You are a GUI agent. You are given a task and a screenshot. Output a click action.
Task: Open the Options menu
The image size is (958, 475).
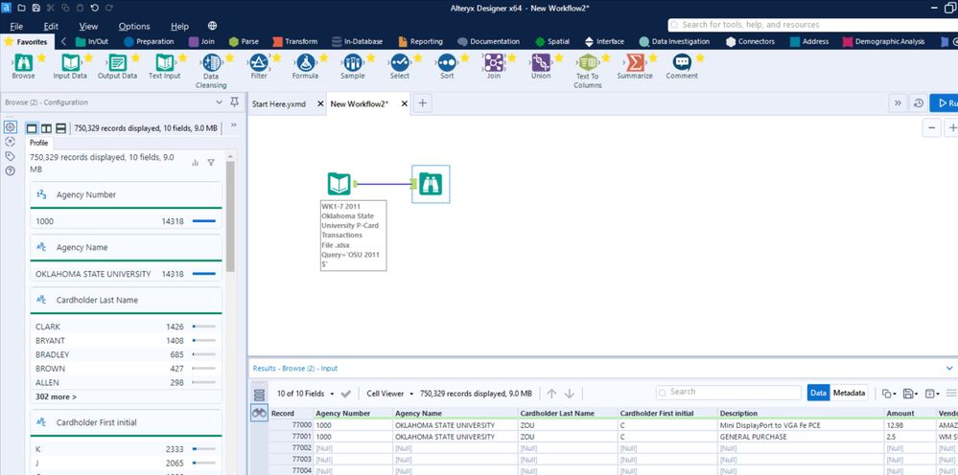coord(134,26)
